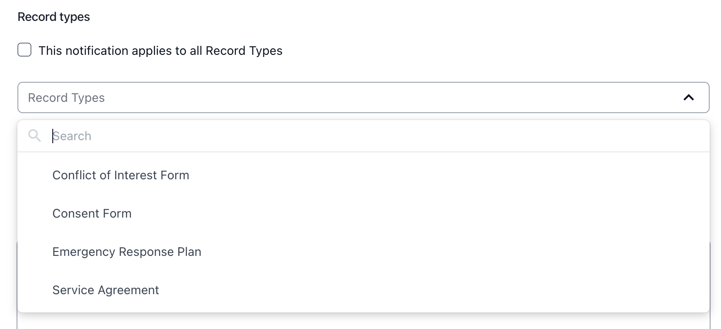Click the Search placeholder text
Screen dimensions: 721x329
72,136
